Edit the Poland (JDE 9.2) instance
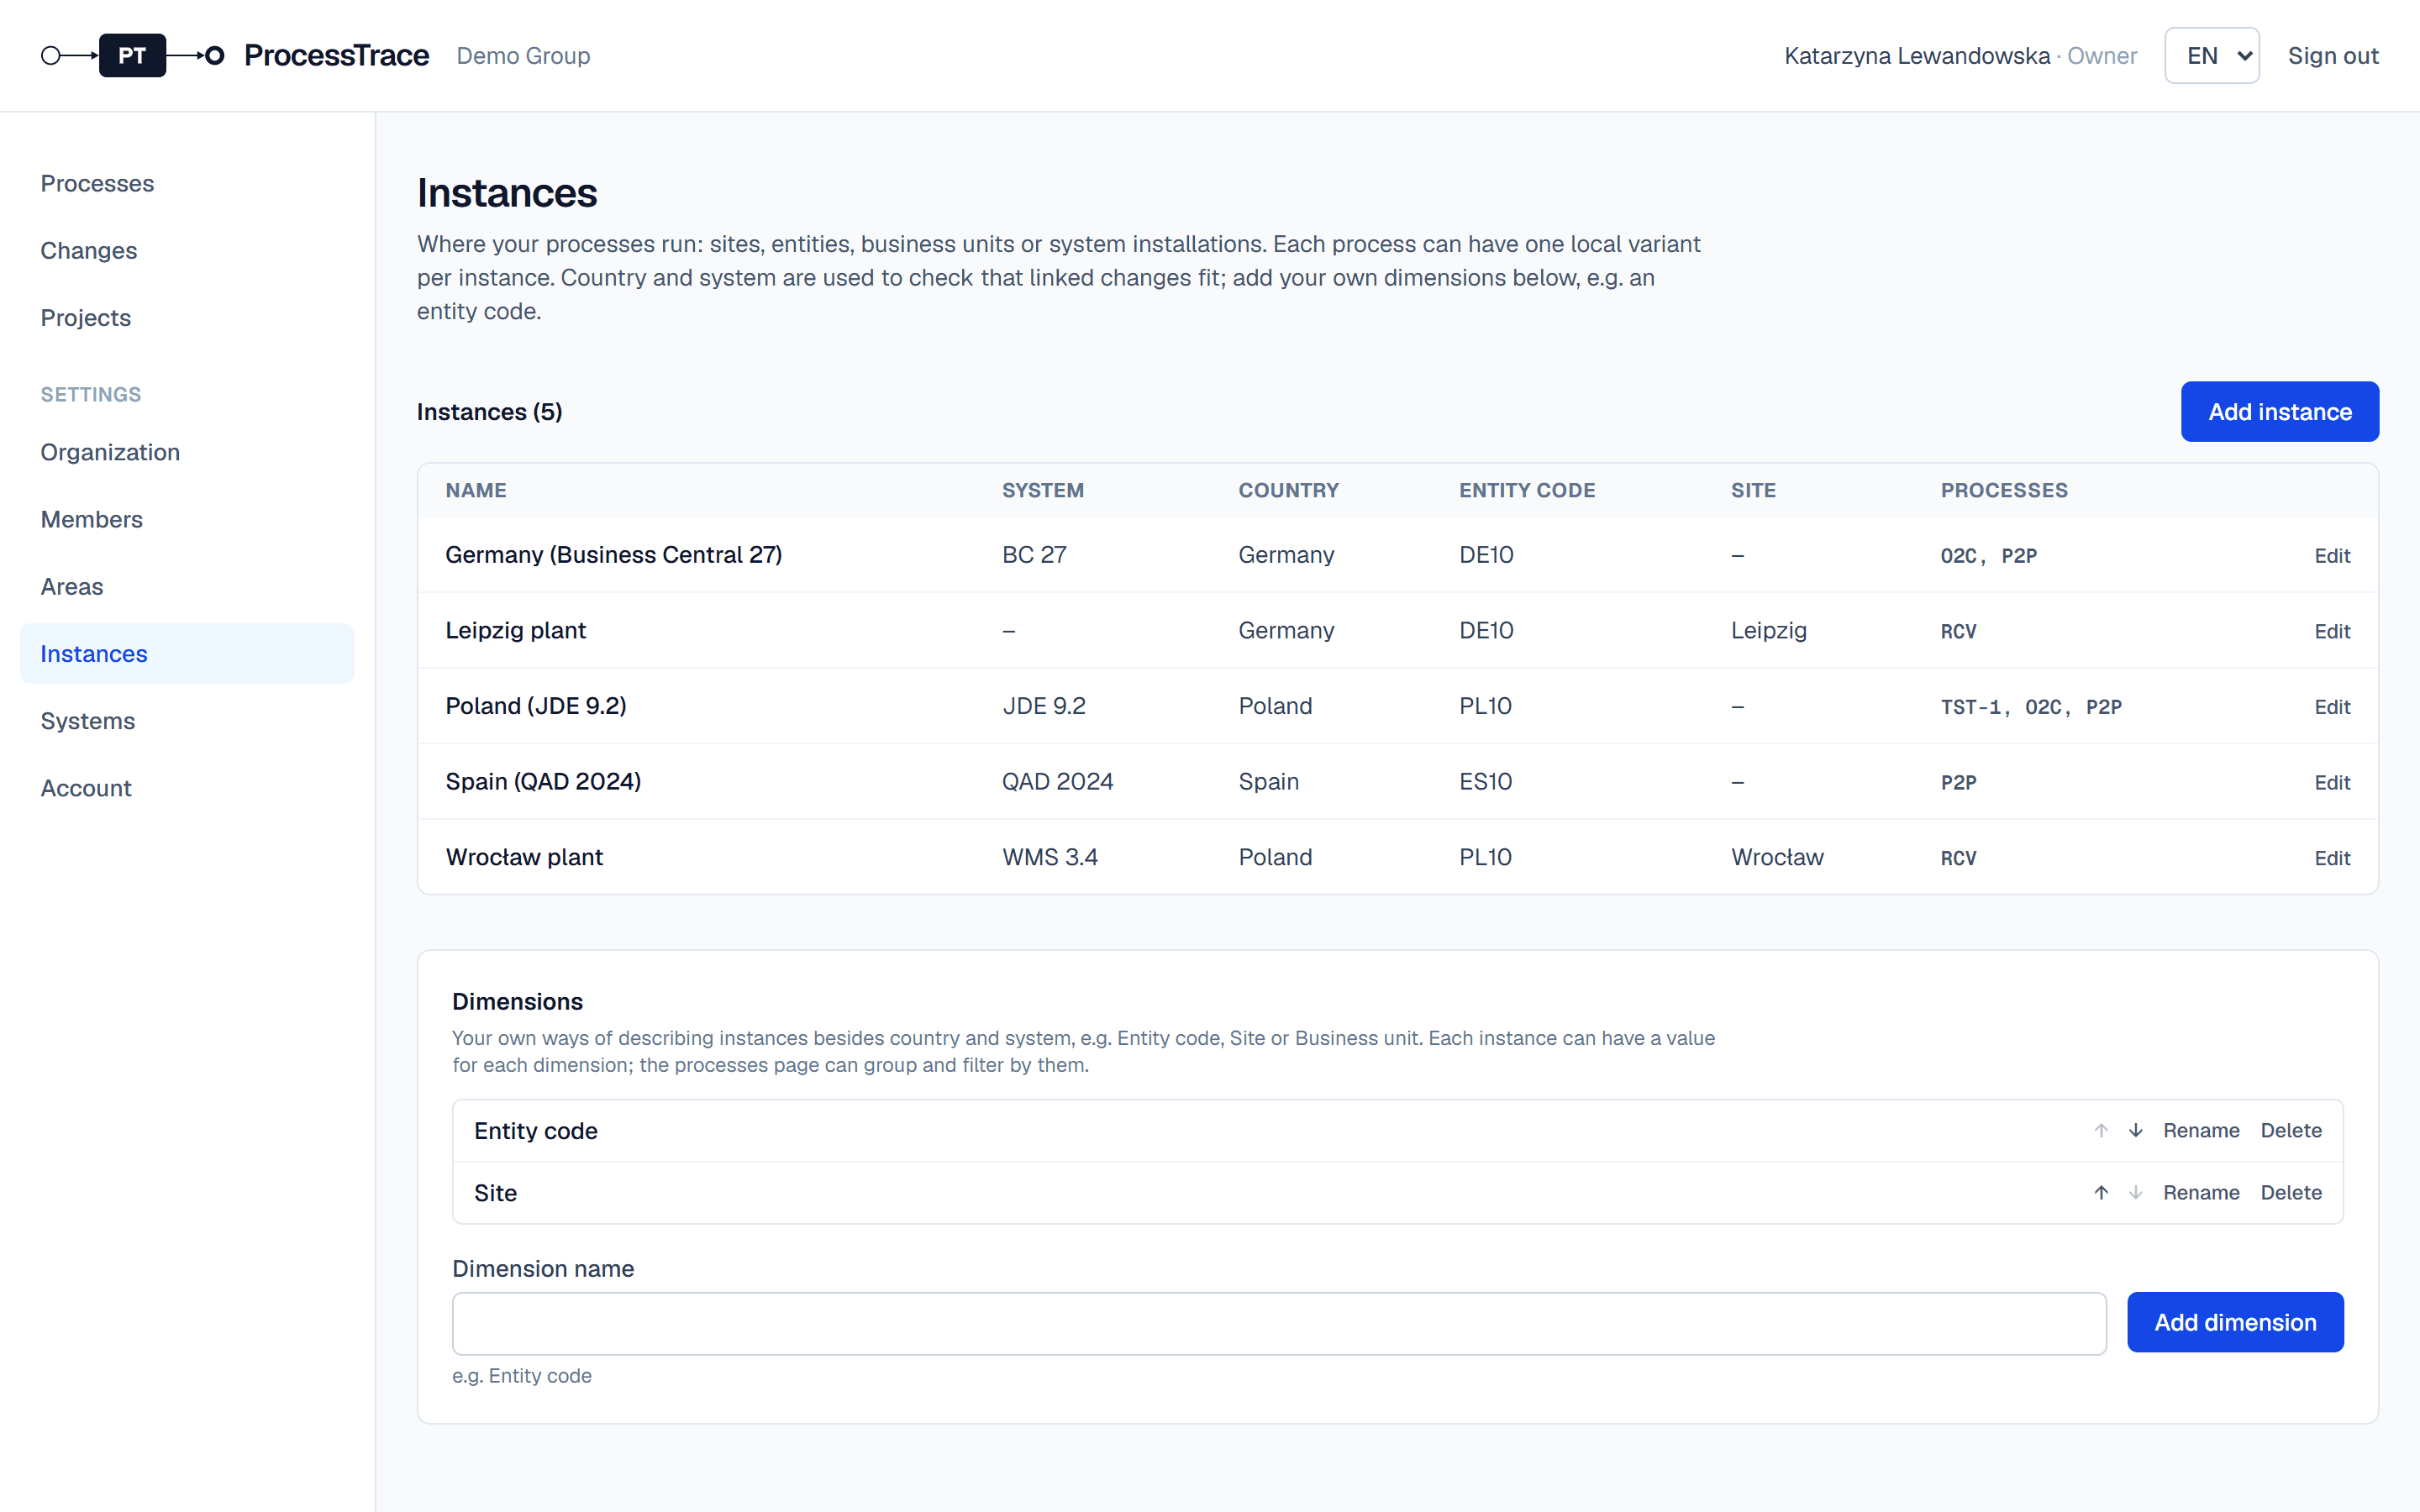This screenshot has height=1512, width=2420. pyautogui.click(x=2332, y=707)
